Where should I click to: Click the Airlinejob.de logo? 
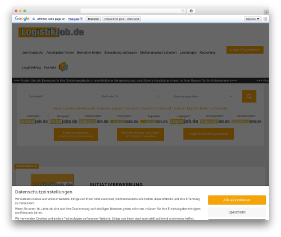(x=34, y=122)
